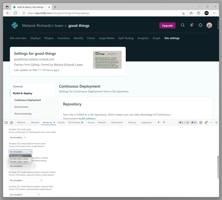
Task: Click the DevTools Rendering panel scrollbar
Action: tap(218, 167)
